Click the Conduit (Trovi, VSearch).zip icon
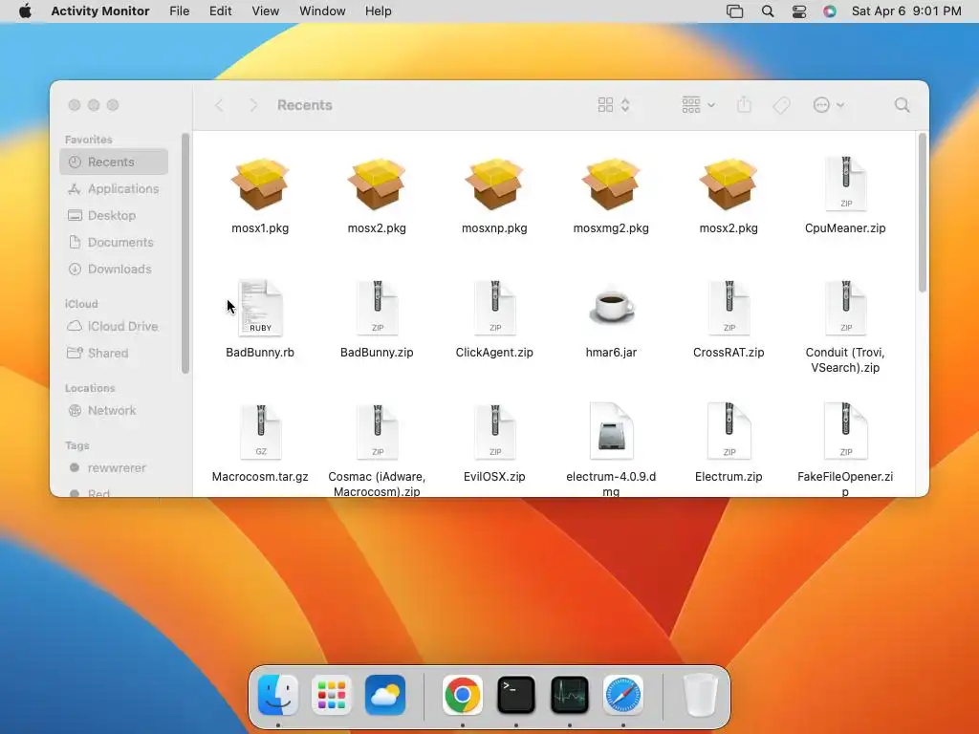Image resolution: width=979 pixels, height=734 pixels. (x=845, y=309)
